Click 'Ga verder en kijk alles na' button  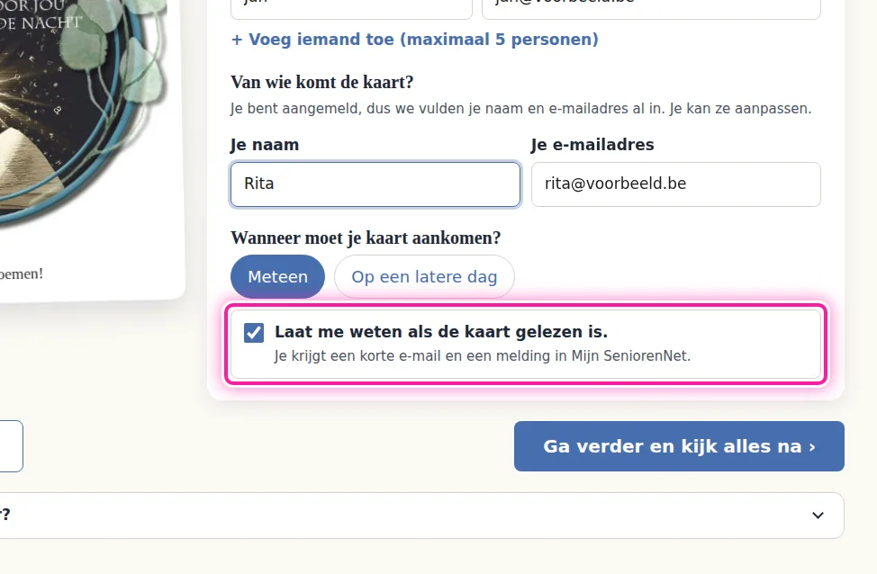point(679,446)
